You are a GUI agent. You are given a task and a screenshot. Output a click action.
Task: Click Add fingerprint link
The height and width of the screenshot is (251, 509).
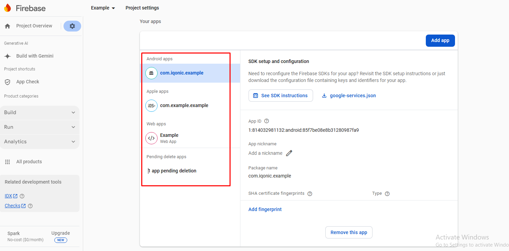tap(265, 209)
